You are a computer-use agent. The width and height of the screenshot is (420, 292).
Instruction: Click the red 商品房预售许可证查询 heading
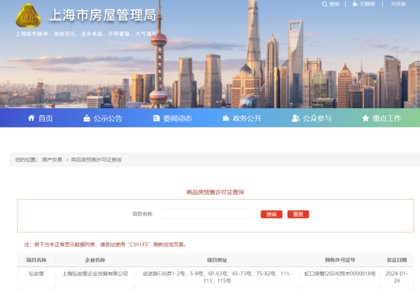[x=215, y=192]
